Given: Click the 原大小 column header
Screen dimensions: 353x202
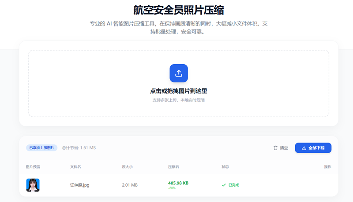Looking at the screenshot, I should (x=127, y=167).
